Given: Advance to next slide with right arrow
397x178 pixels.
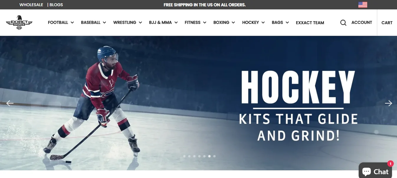Looking at the screenshot, I should (388, 103).
